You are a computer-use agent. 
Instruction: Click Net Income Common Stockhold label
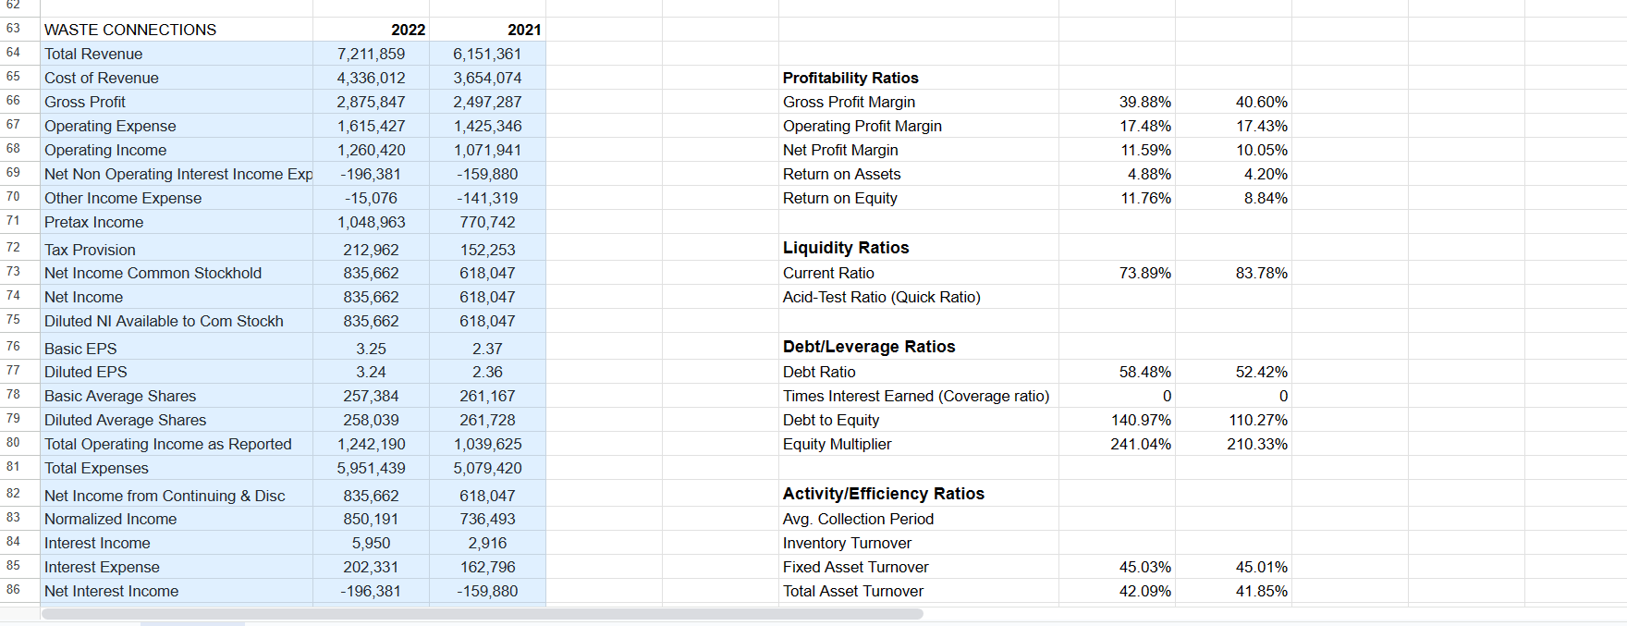pos(153,273)
